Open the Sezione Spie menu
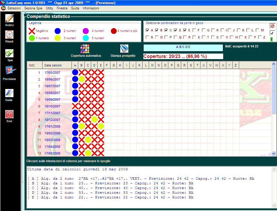This screenshot has width=277, height=211. point(33,8)
